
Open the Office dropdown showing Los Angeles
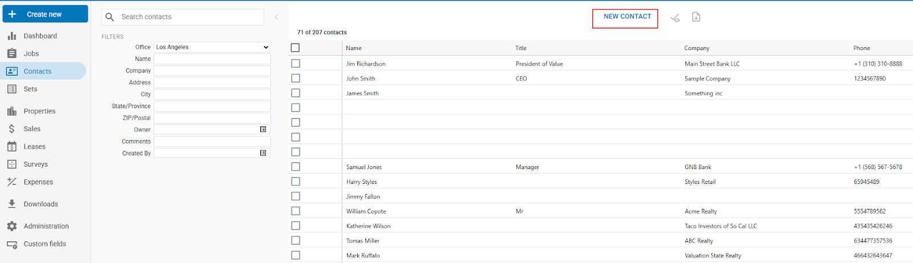pos(212,47)
